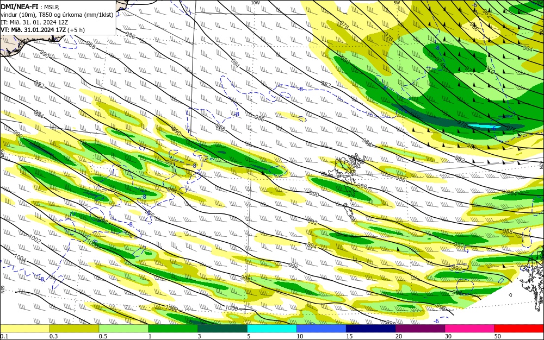Click the "VT: Mið. 31.01.2024 17Z (+5 h)" line

(x=42, y=30)
